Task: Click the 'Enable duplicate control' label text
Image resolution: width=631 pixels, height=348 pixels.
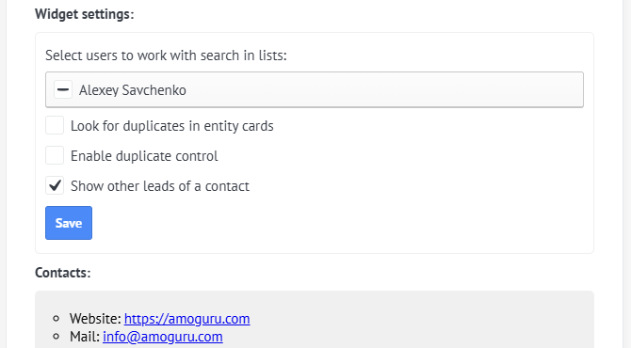Action: tap(144, 156)
